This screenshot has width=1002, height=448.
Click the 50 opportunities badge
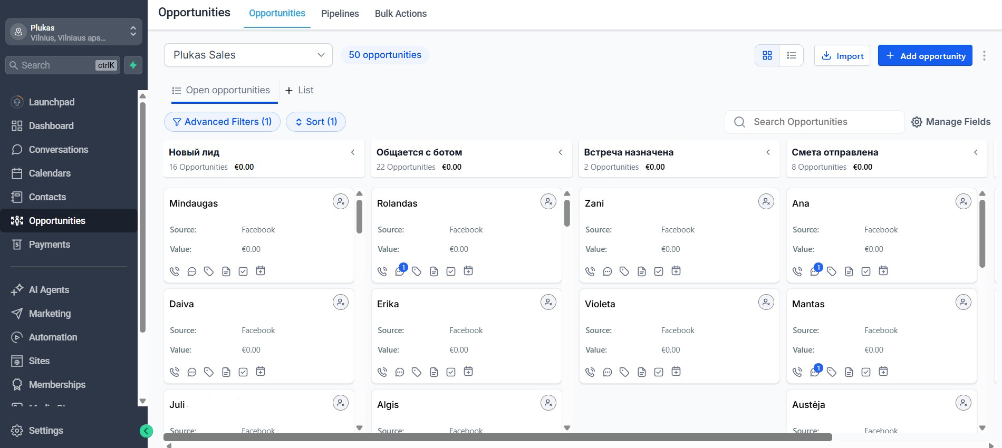tap(385, 55)
